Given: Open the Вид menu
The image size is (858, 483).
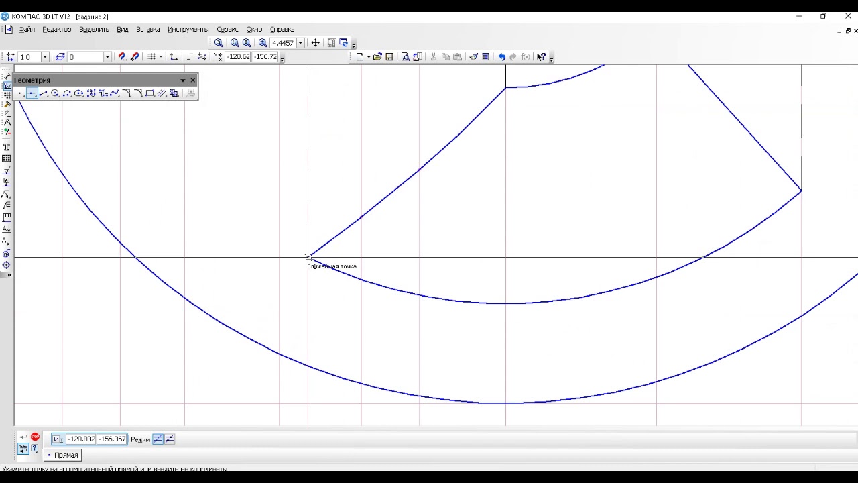Looking at the screenshot, I should point(123,30).
